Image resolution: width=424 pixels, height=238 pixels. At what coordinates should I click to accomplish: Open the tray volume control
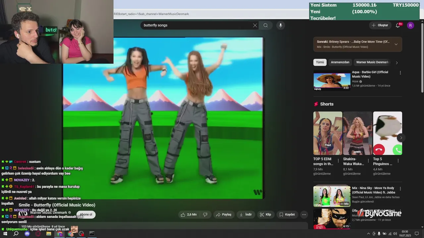(395, 234)
